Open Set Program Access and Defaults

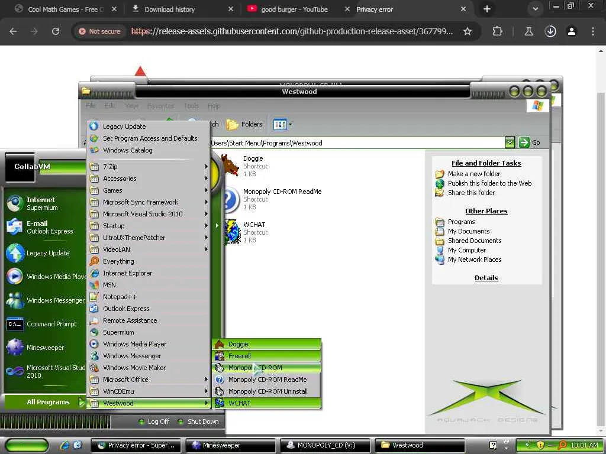[x=149, y=138]
